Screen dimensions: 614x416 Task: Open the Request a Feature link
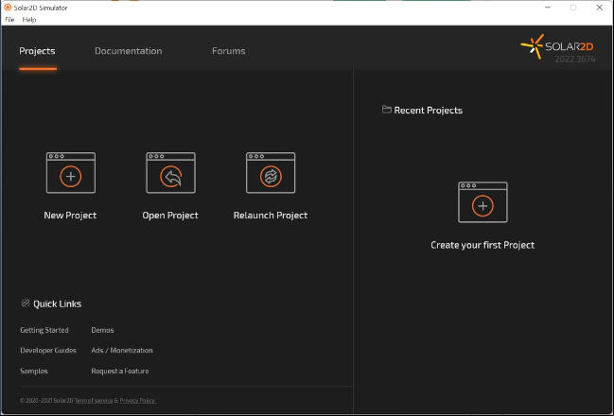(120, 371)
